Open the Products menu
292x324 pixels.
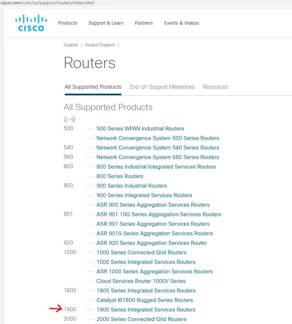pos(67,23)
